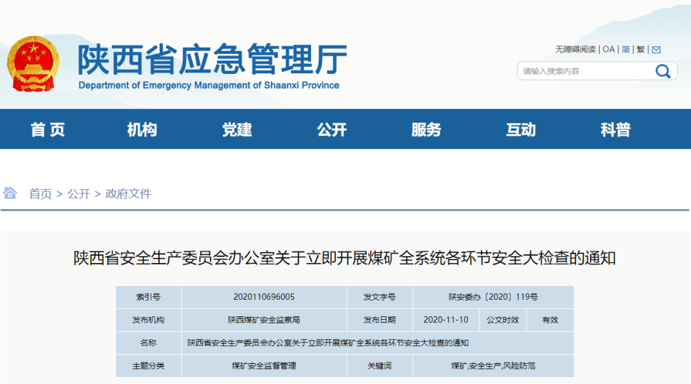Click the national emblem logo
This screenshot has width=691, height=384.
(33, 64)
